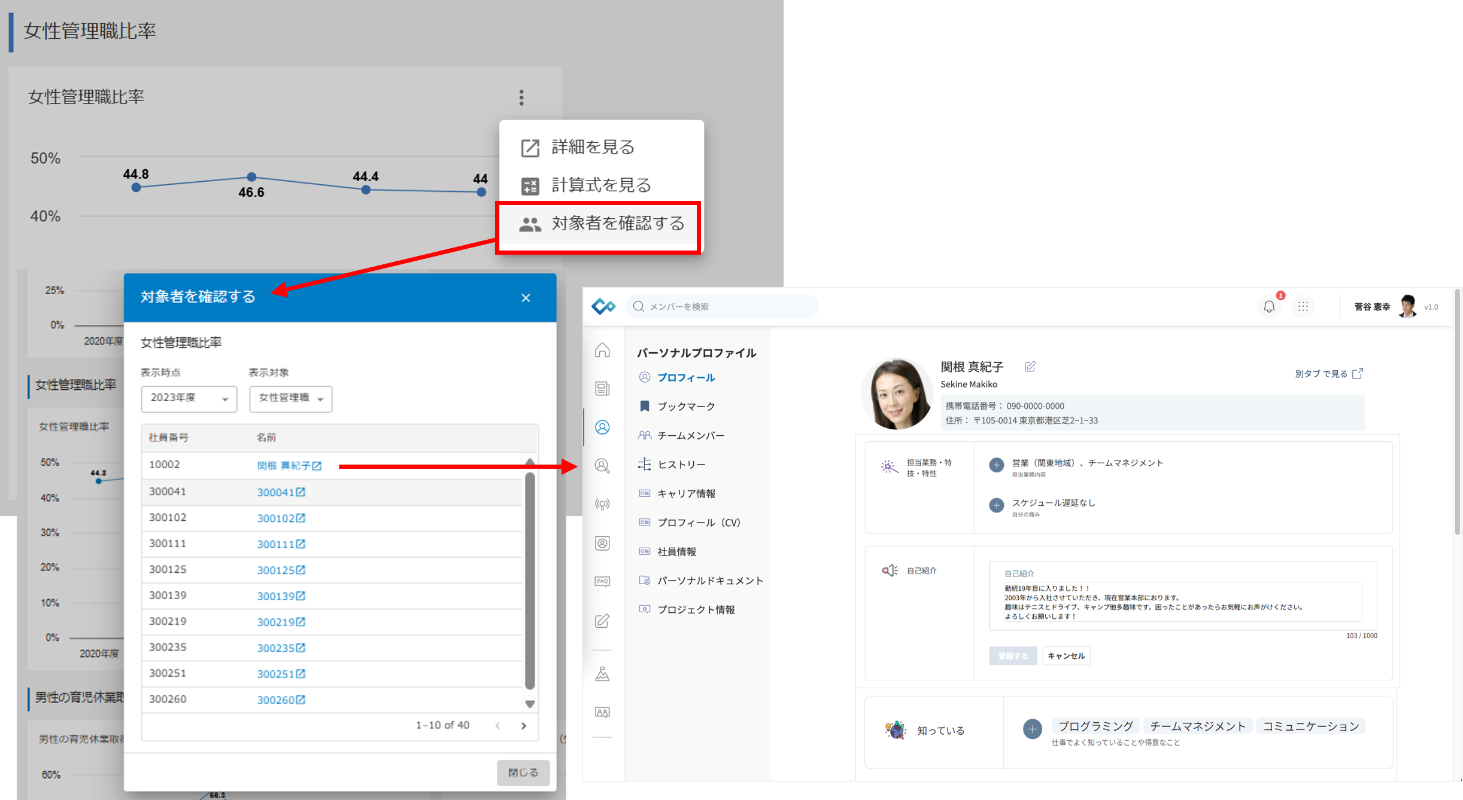Image resolution: width=1463 pixels, height=800 pixels.
Task: Open the 2023年度 display period dropdown
Action: tap(189, 399)
